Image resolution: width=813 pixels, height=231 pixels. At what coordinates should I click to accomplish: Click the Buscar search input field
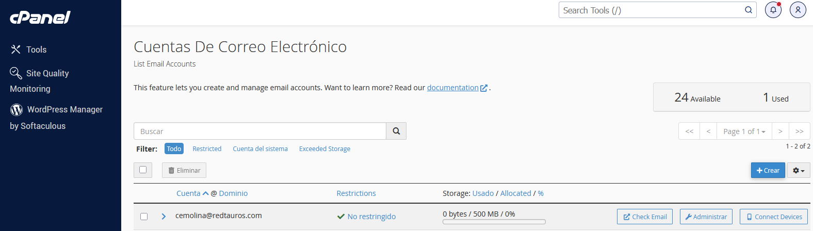point(259,131)
